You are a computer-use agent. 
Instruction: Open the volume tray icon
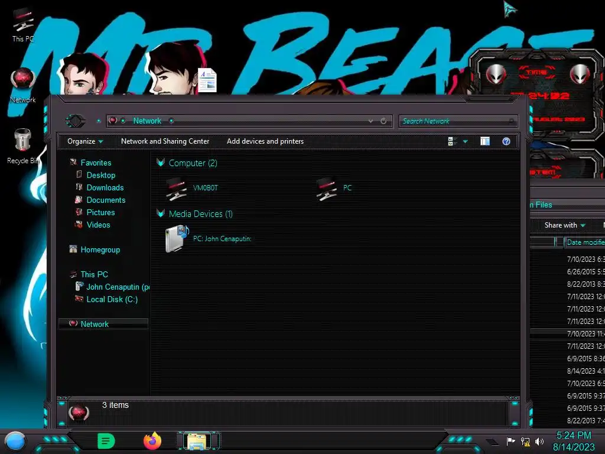(x=539, y=441)
